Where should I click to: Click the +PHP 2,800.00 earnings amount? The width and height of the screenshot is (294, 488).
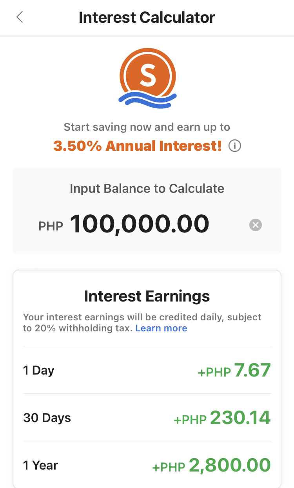212,466
